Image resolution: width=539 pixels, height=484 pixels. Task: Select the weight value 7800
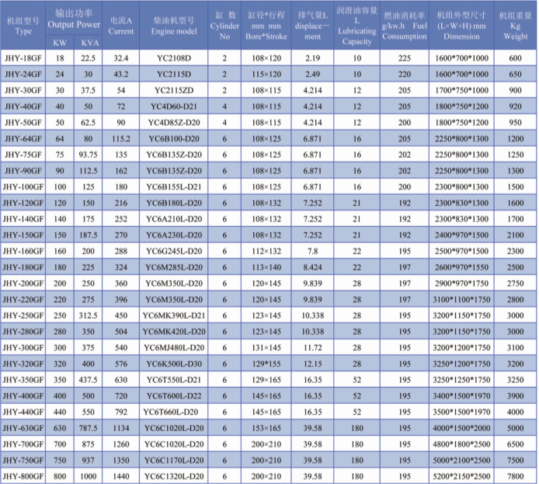[x=515, y=476]
